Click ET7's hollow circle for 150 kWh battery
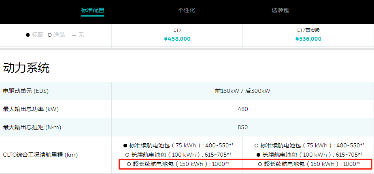Viewport: 374px width, 174px height. (129, 164)
